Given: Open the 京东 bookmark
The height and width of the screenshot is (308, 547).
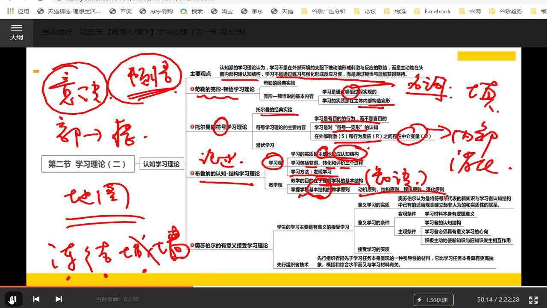Looking at the screenshot, I should click(x=252, y=12).
